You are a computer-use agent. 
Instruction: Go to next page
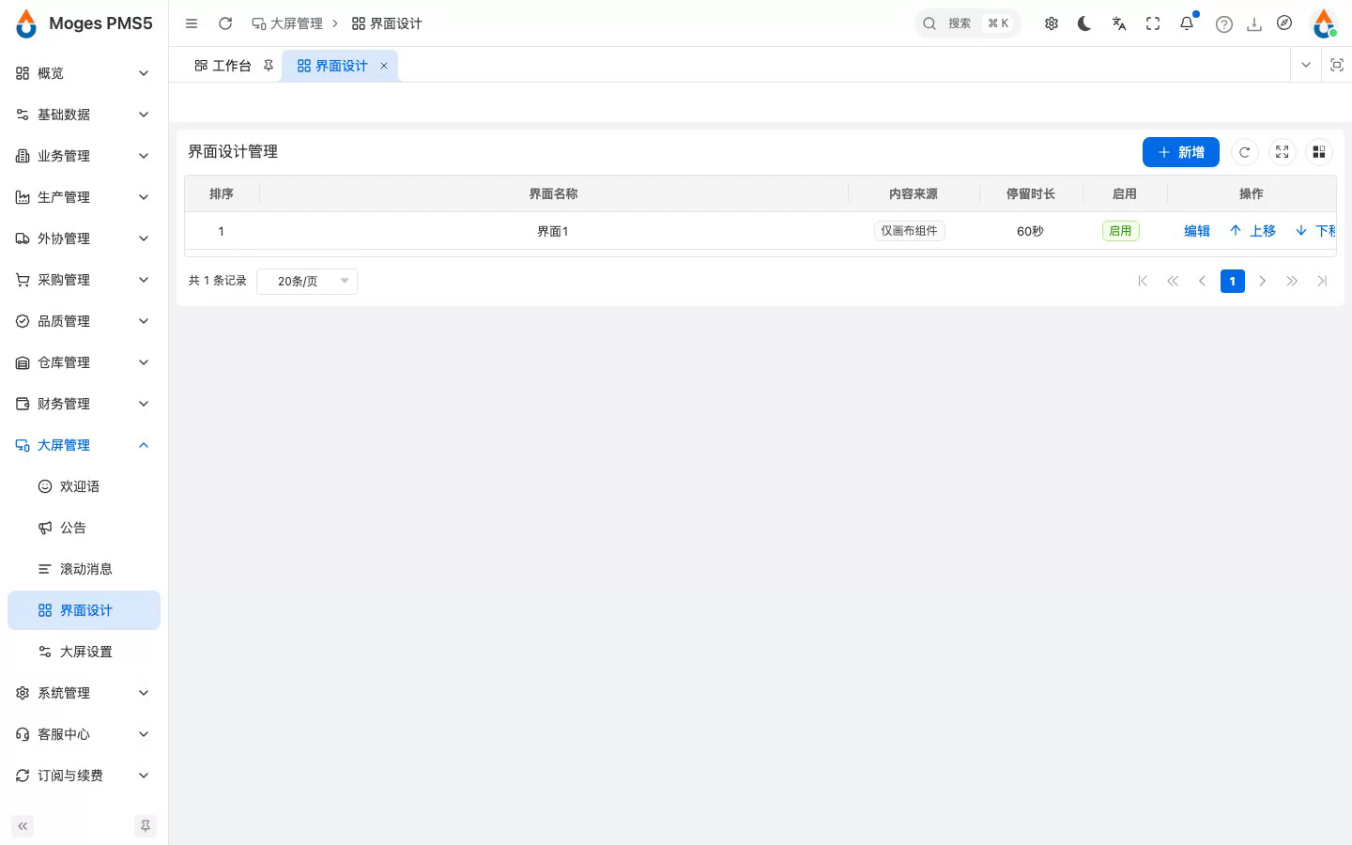(1263, 281)
